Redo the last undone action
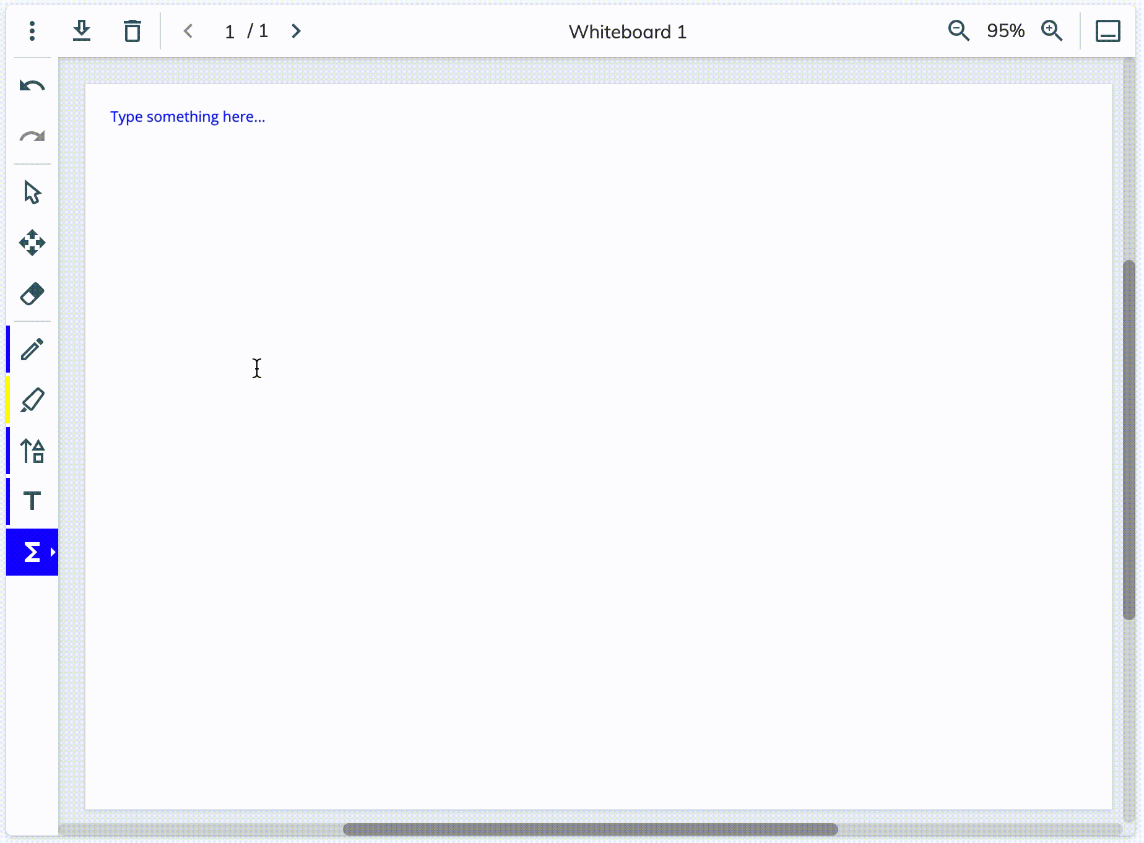The image size is (1144, 843). coord(32,137)
